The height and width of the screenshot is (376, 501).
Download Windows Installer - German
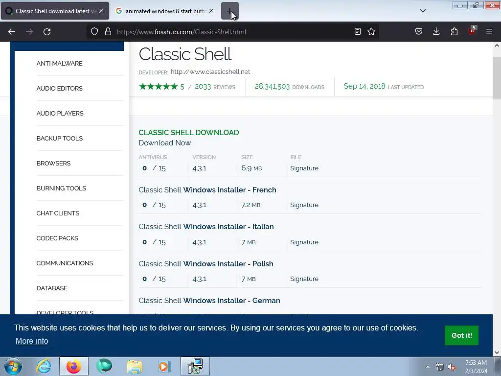point(209,300)
